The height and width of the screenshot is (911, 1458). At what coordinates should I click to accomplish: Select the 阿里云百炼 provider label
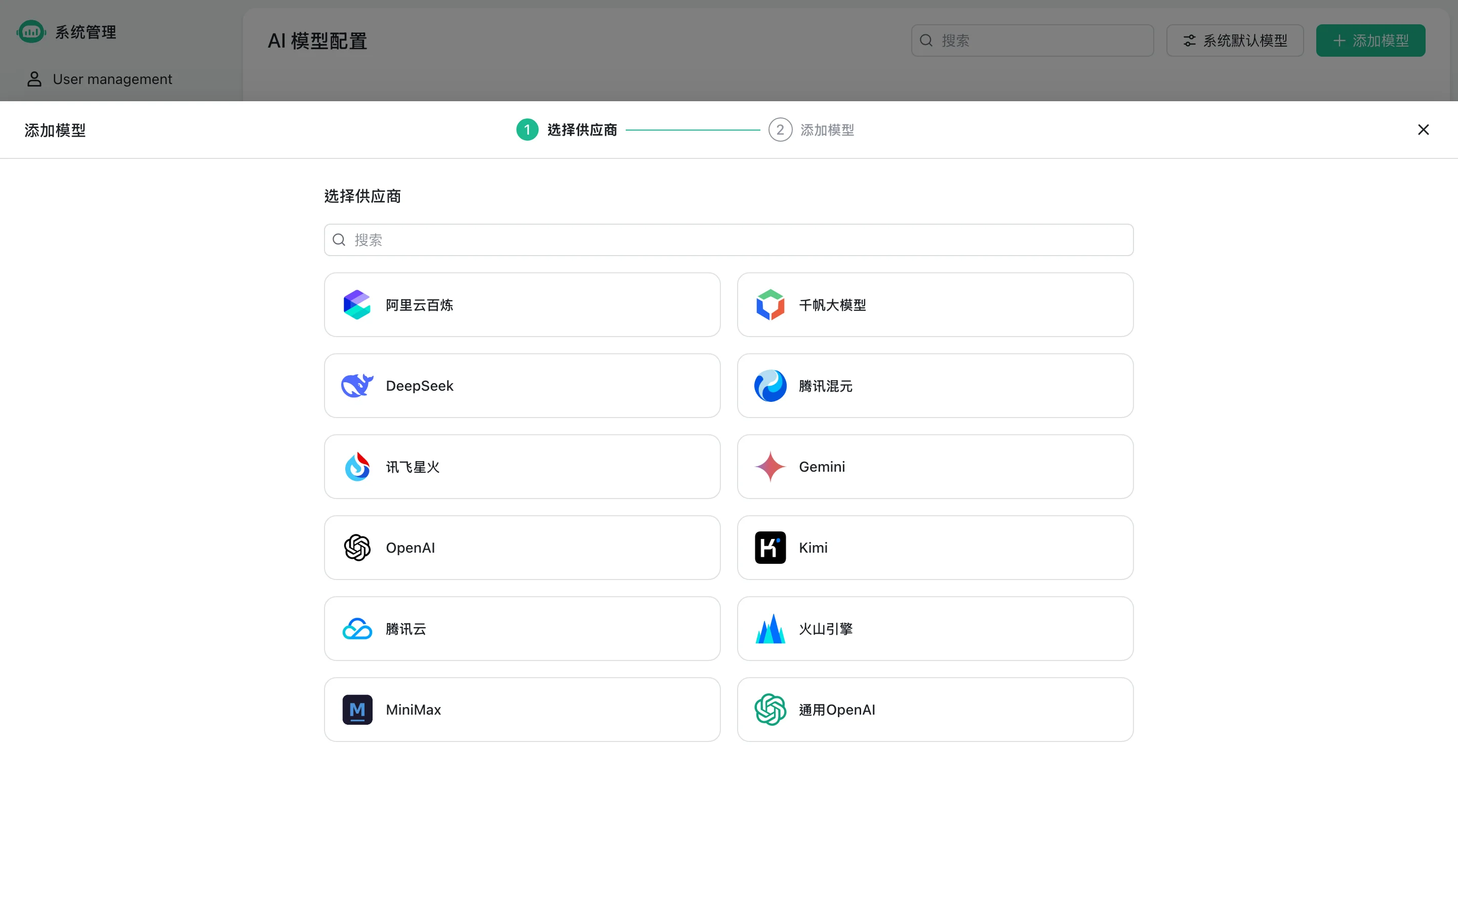419,305
